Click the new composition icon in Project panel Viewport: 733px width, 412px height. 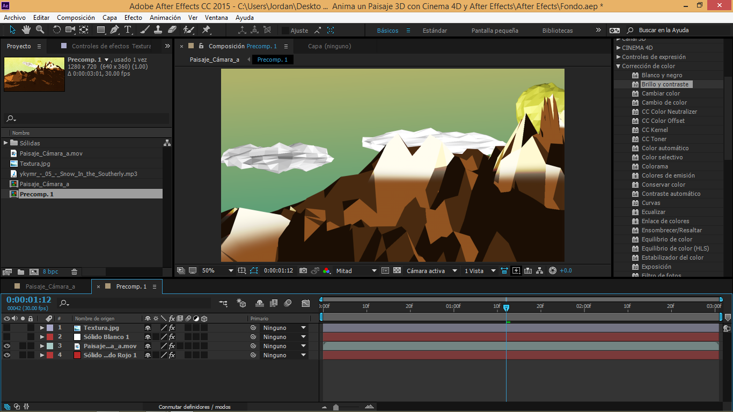click(x=34, y=272)
